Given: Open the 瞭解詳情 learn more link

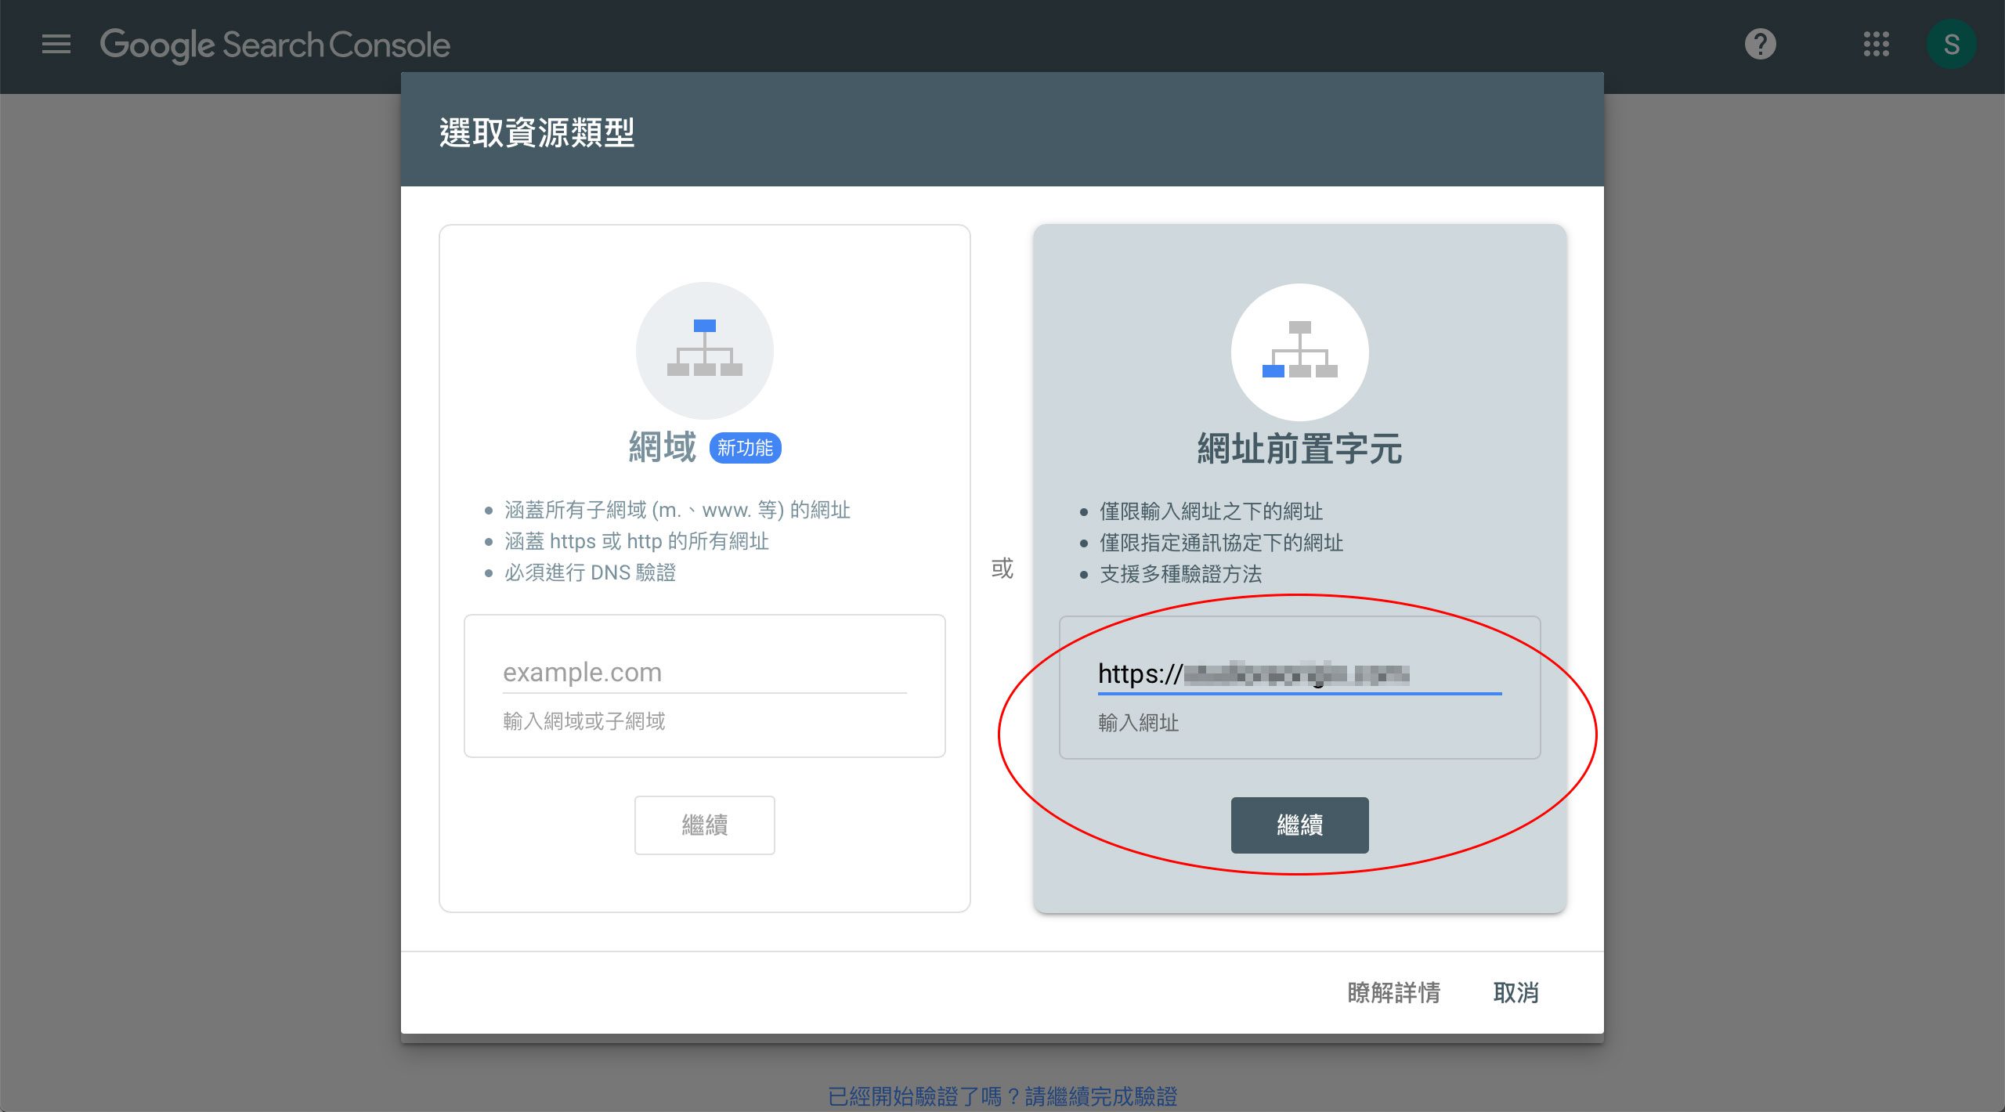Looking at the screenshot, I should (x=1393, y=992).
